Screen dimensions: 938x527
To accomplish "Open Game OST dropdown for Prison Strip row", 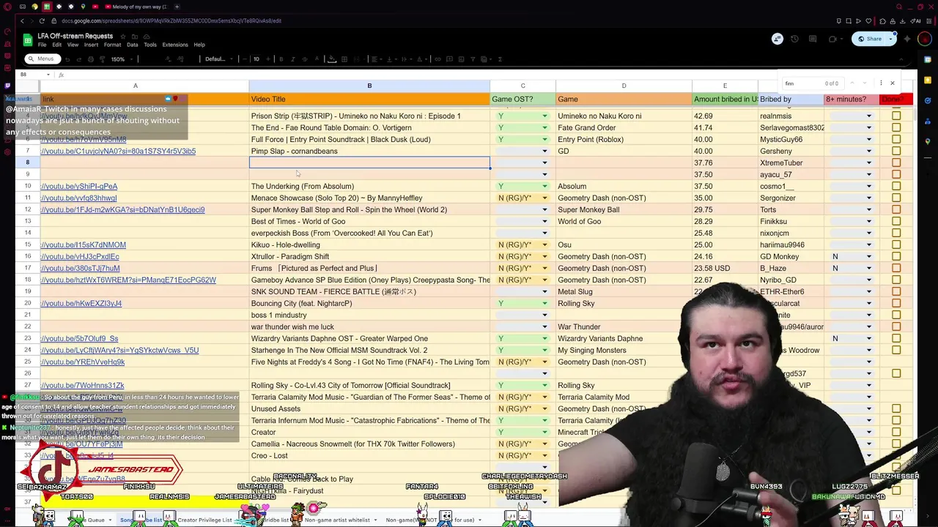I will pyautogui.click(x=544, y=116).
